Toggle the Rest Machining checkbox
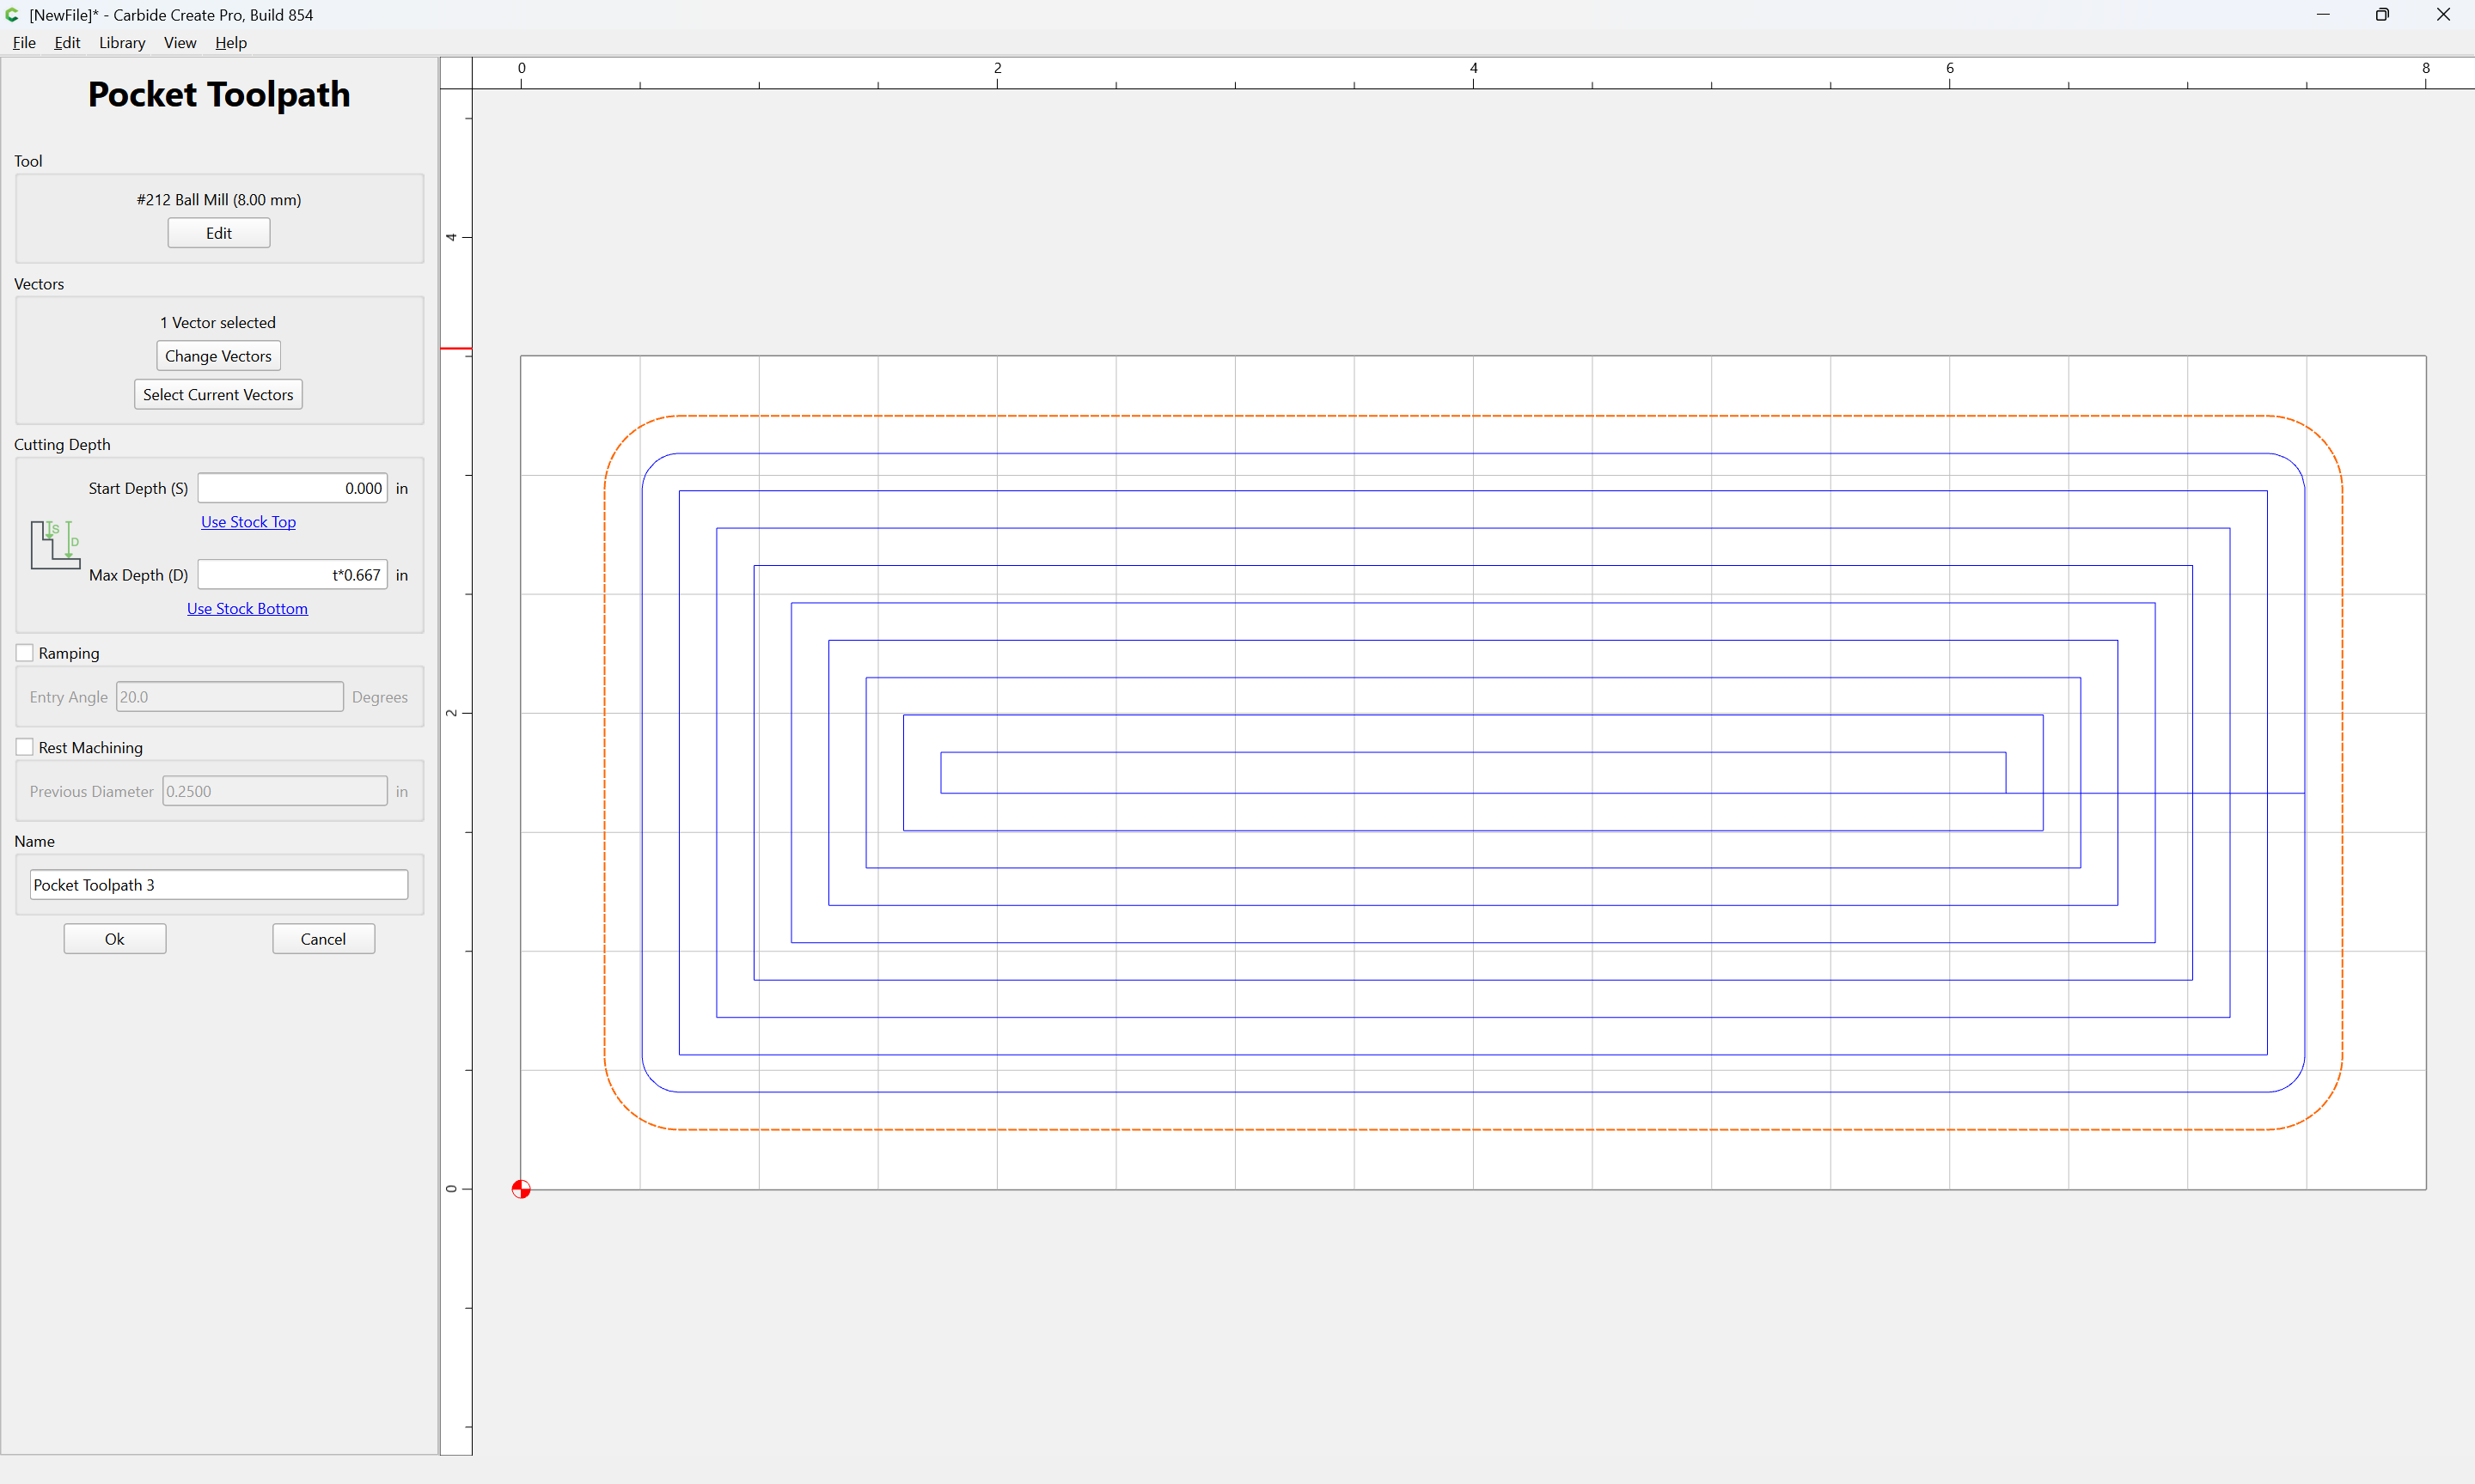This screenshot has width=2475, height=1484. (x=25, y=747)
